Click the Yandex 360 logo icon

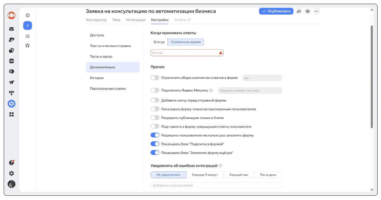coord(12,15)
